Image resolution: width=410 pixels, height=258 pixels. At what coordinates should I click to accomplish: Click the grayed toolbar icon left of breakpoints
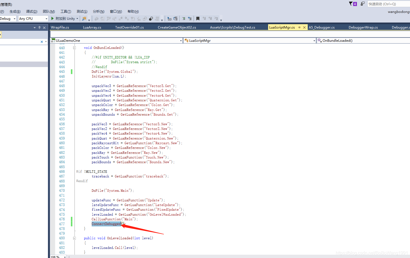coord(145,18)
